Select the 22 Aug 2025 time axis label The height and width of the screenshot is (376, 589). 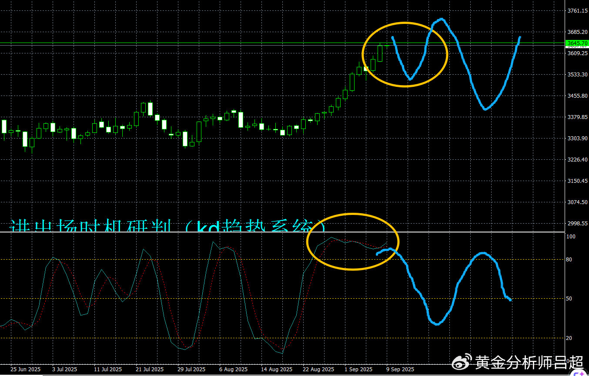(318, 369)
